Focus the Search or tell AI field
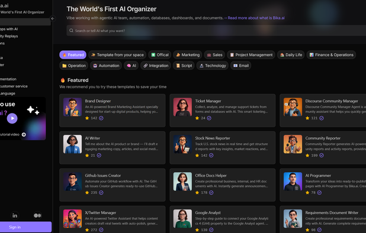366x233 pixels. (x=216, y=31)
